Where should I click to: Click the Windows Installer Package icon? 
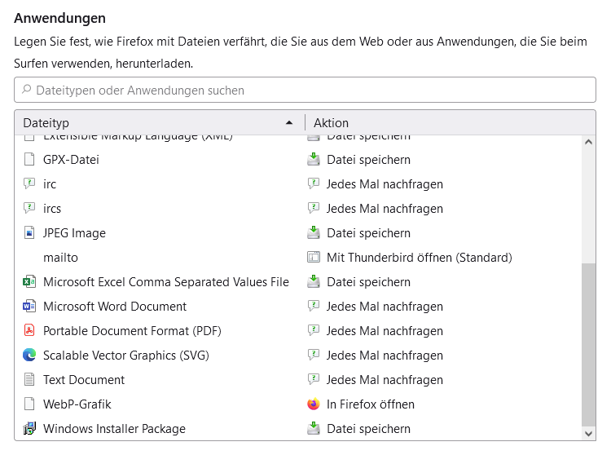pos(29,429)
